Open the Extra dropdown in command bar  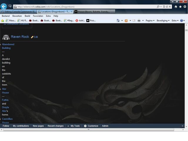click(175, 21)
